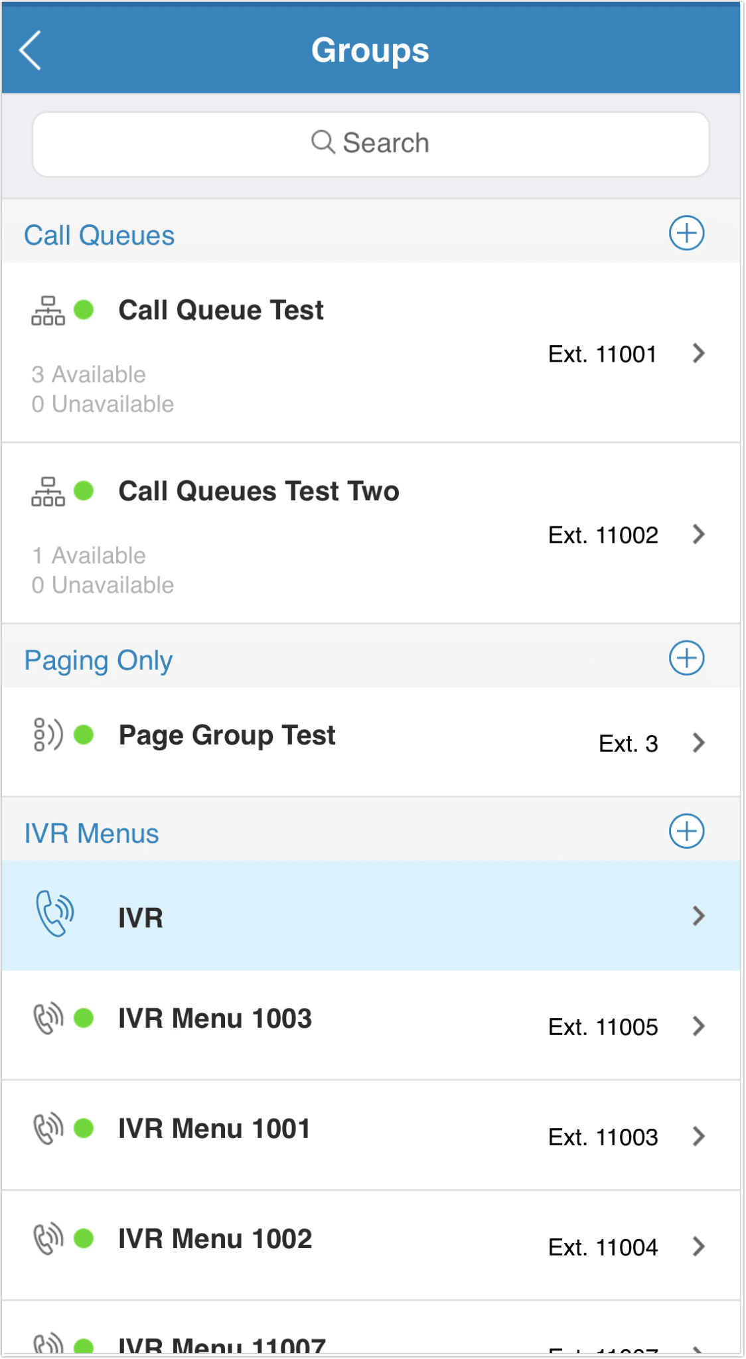Click Page Group Test availability indicator
The image size is (746, 1359).
click(86, 734)
